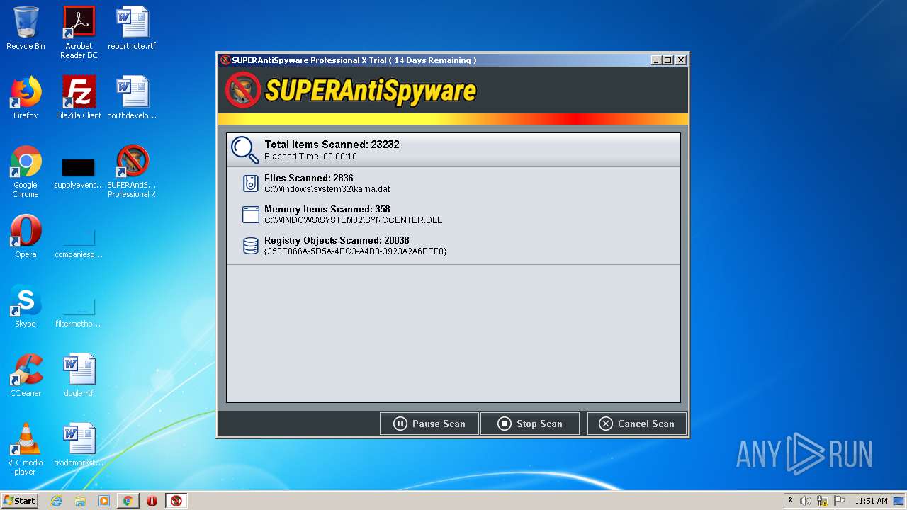Select the Firefox desktop shortcut
907x510 pixels.
[x=26, y=98]
